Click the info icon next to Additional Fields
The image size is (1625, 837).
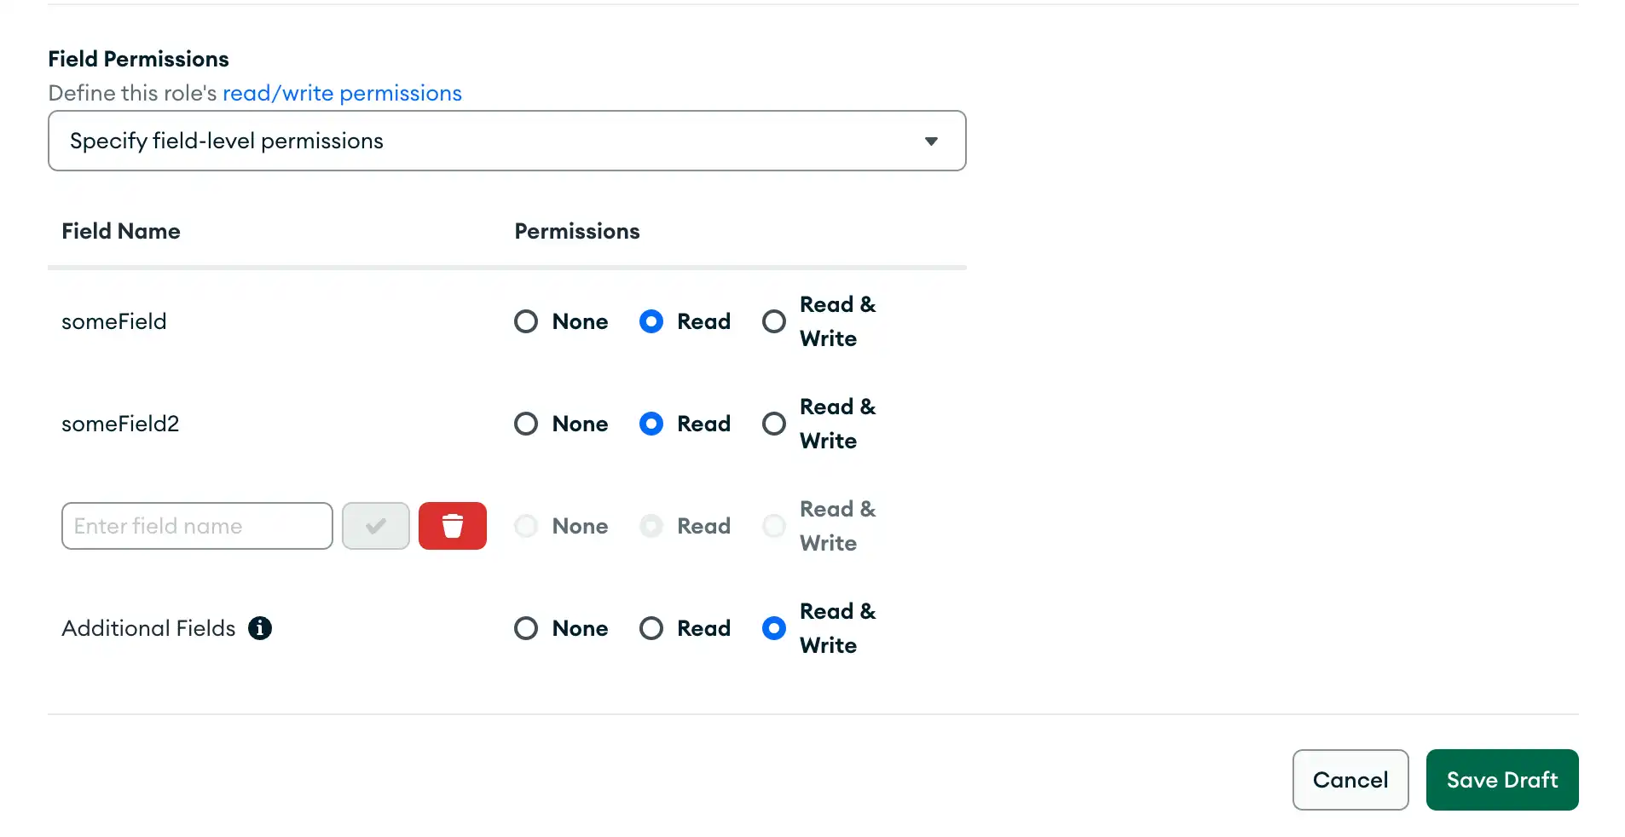tap(260, 628)
